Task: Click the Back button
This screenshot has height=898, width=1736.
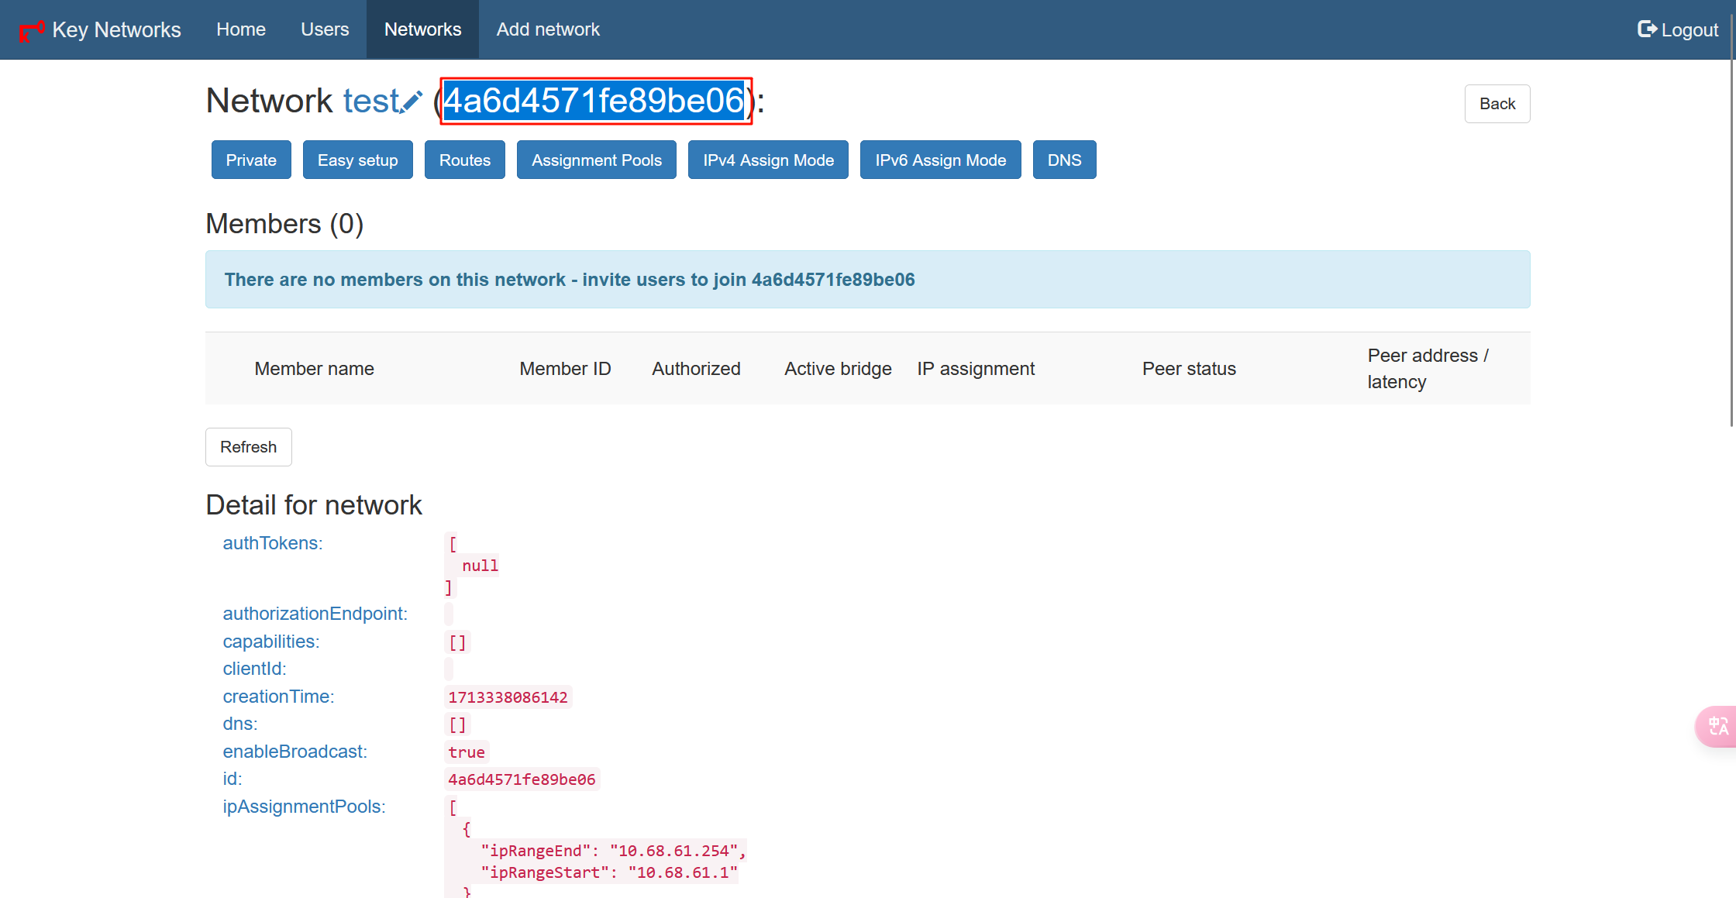Action: pyautogui.click(x=1497, y=104)
